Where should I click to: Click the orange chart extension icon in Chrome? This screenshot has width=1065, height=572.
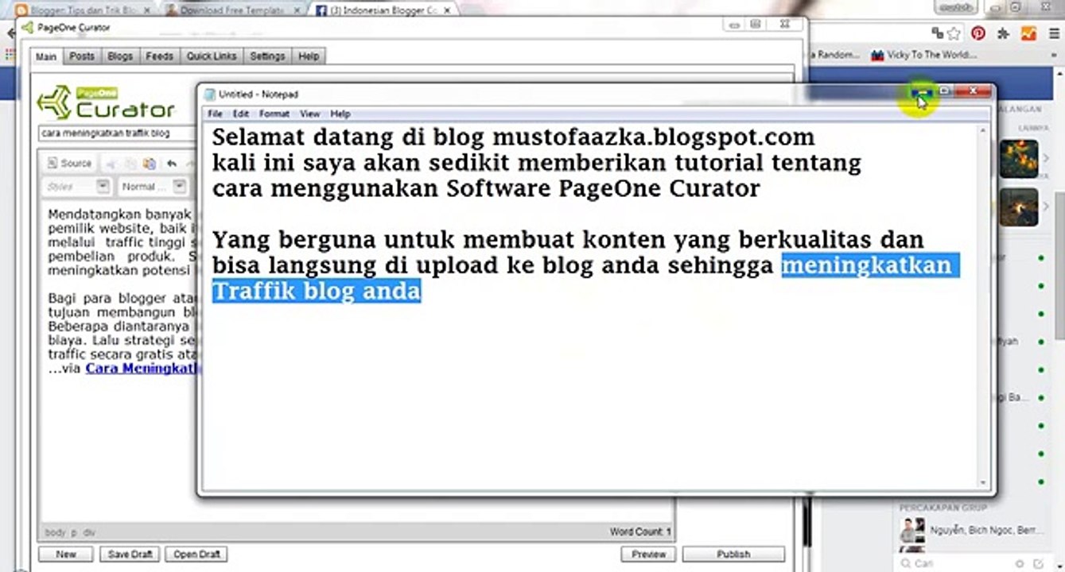(1028, 33)
